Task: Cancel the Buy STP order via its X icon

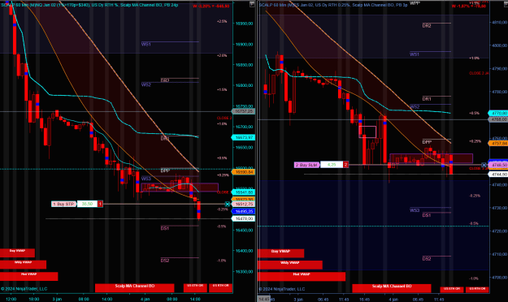Action: [228, 205]
